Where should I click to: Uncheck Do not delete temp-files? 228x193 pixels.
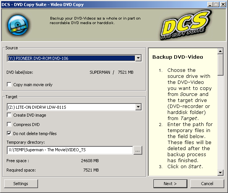point(10,134)
